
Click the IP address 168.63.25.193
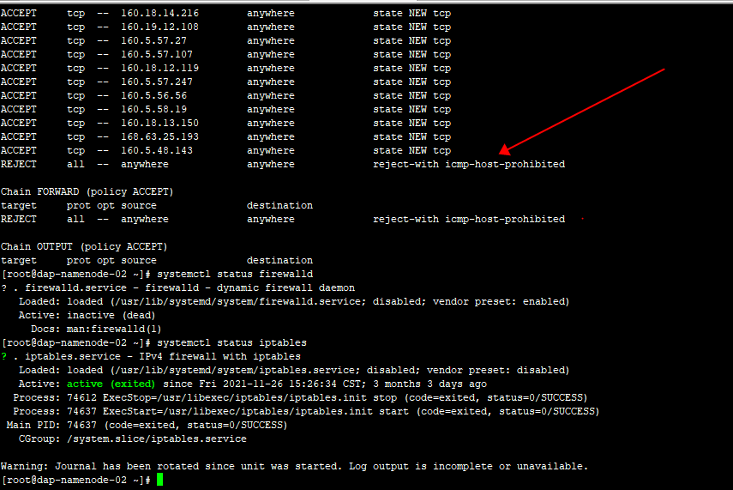(x=159, y=136)
